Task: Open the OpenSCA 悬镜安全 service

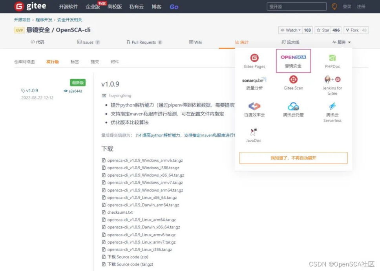Action: click(293, 61)
